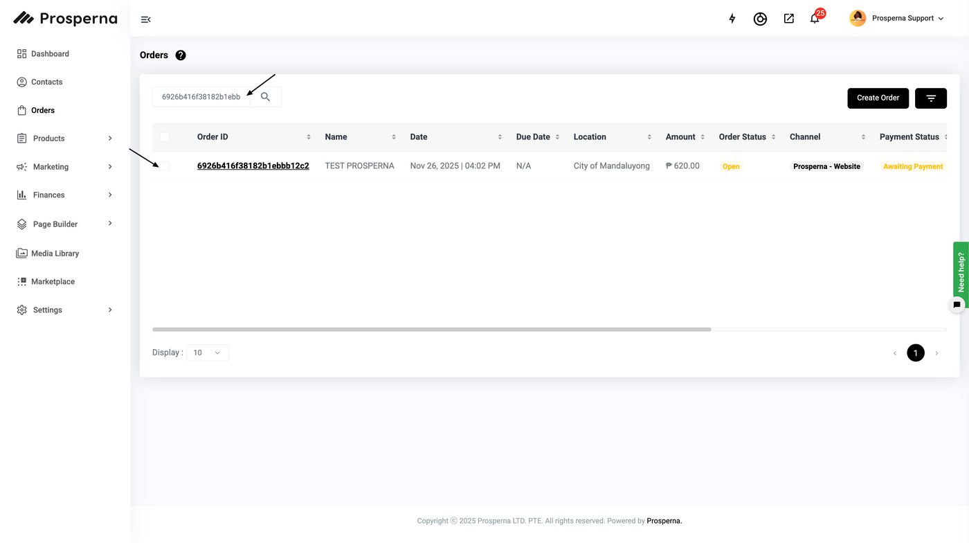Select checkbox for order 6926b416f38182b1ebbb12c2
Screen dimensions: 969x543
(165, 166)
